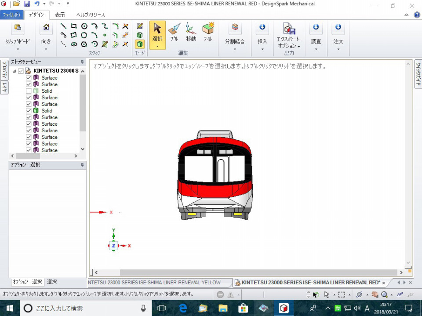This screenshot has height=316, width=422.
Task: Switch to Section mode
Action: coord(140,35)
